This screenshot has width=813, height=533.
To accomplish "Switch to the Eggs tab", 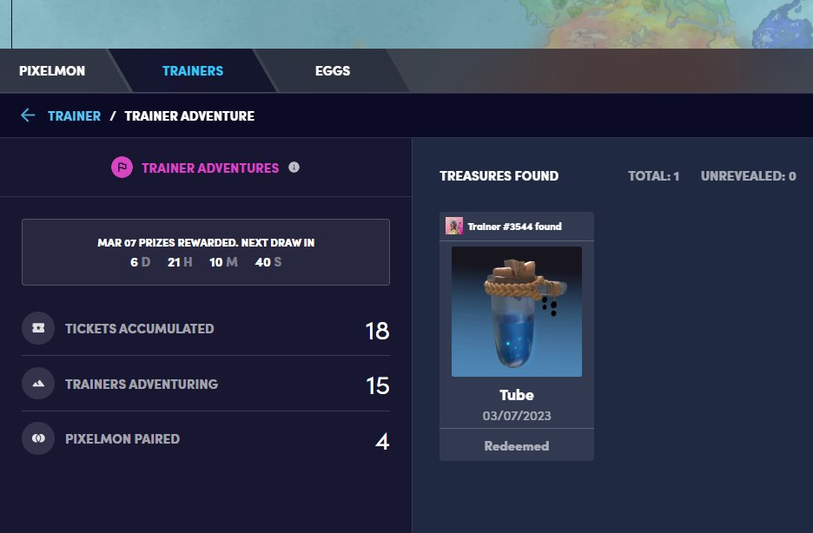I will (333, 71).
